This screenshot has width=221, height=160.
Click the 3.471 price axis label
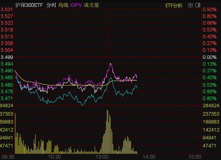(x=6, y=98)
